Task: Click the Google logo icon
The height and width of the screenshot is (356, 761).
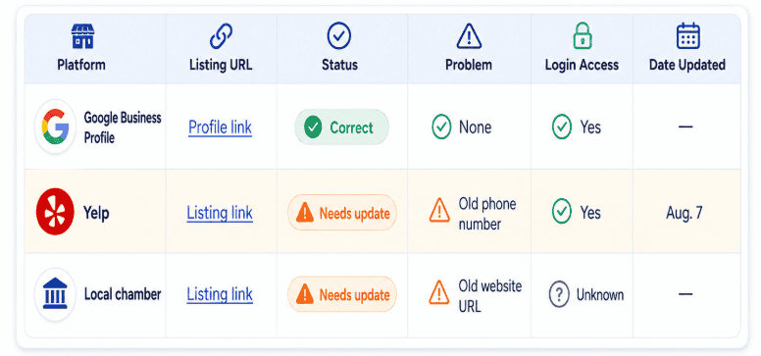Action: [x=55, y=127]
